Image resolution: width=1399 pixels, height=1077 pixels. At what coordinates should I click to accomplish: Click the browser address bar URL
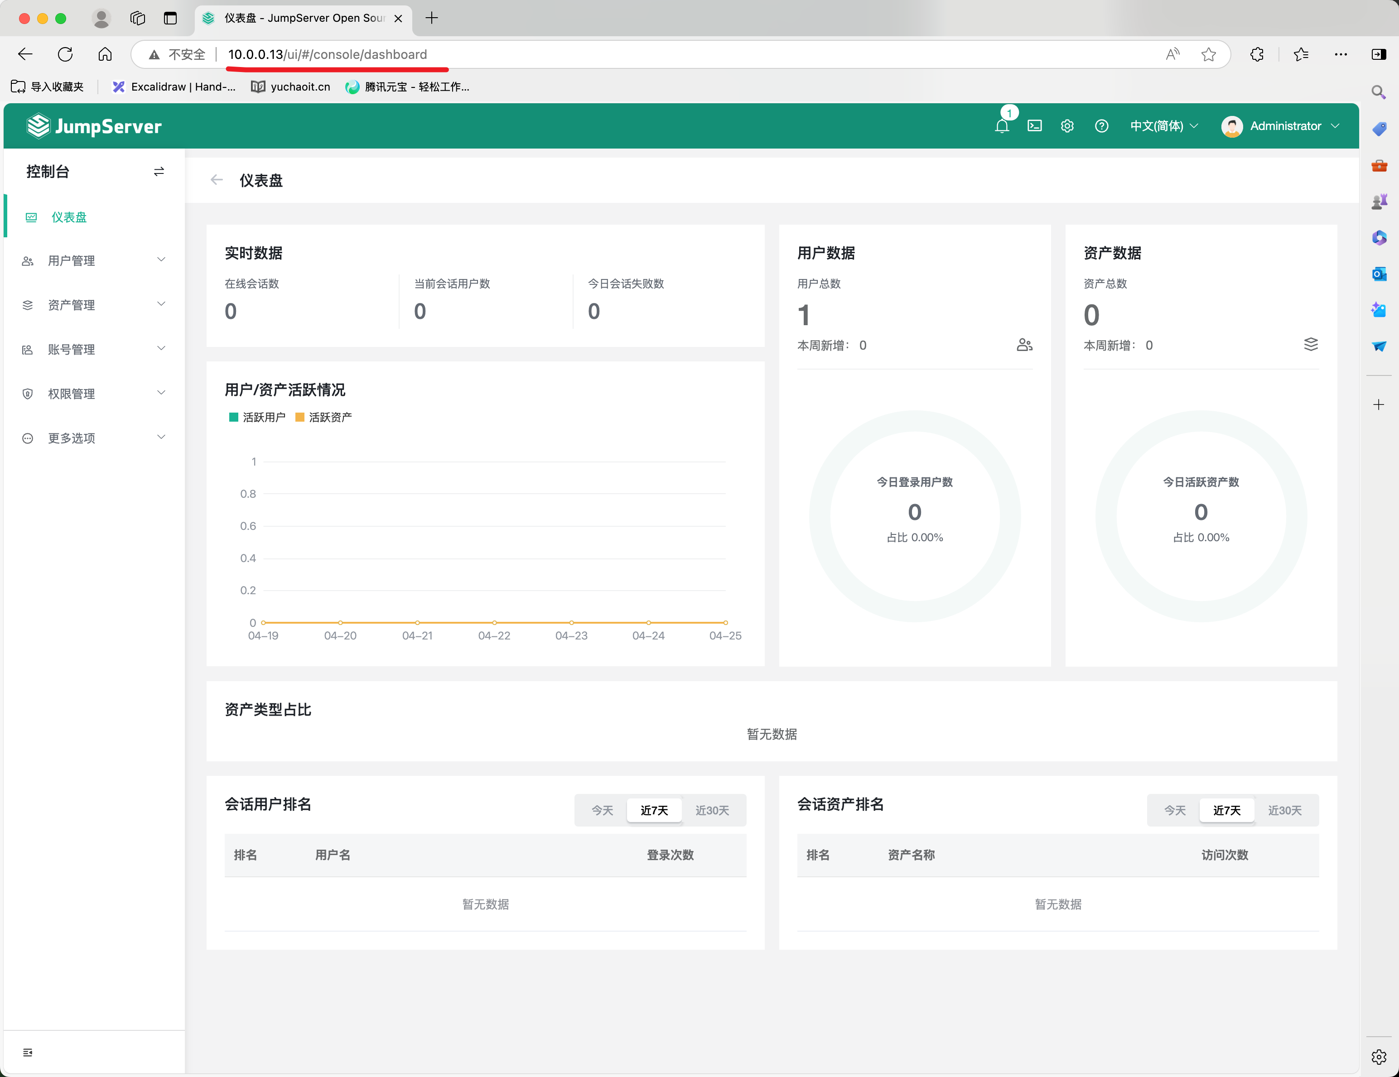[328, 54]
